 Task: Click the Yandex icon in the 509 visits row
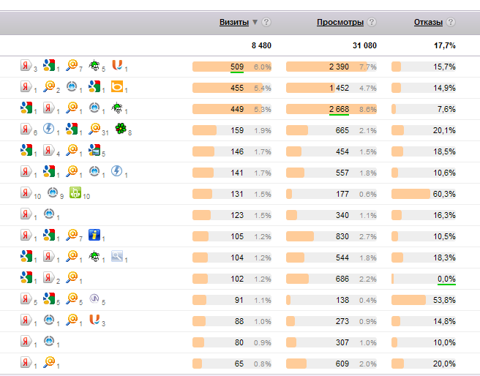point(26,65)
